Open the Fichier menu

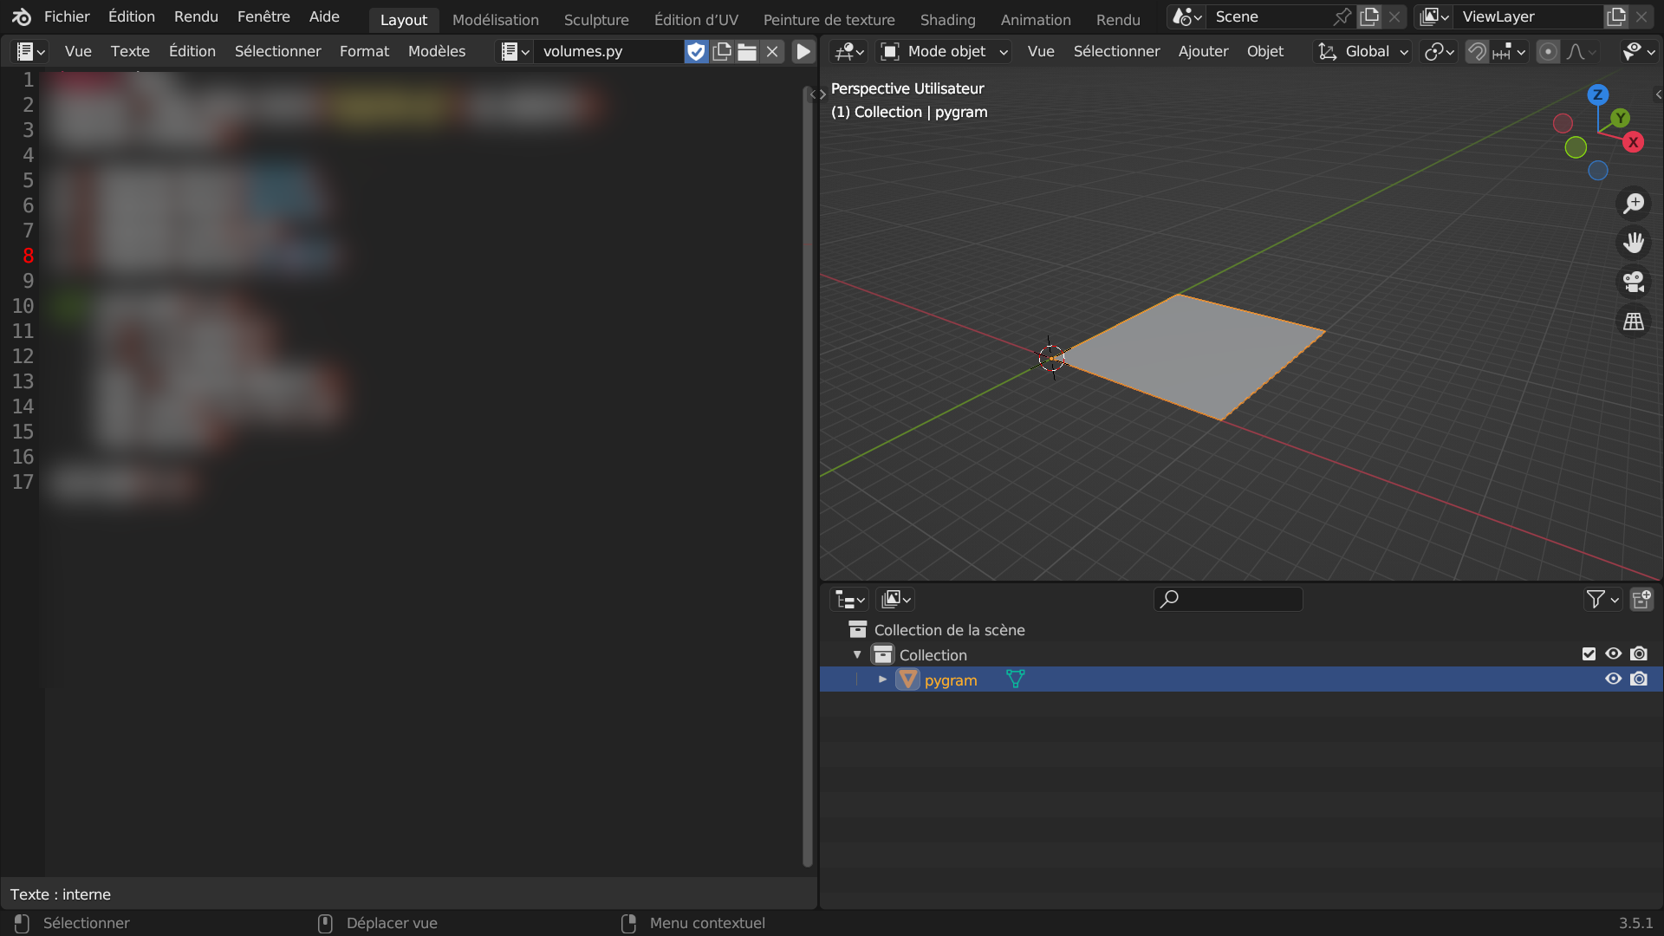pyautogui.click(x=67, y=16)
